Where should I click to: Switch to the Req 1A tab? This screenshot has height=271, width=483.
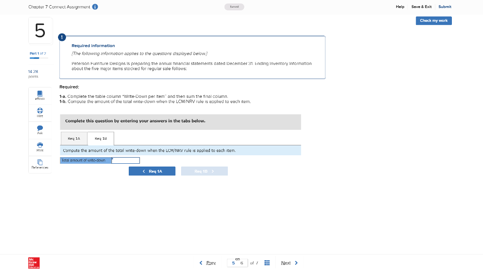74,138
